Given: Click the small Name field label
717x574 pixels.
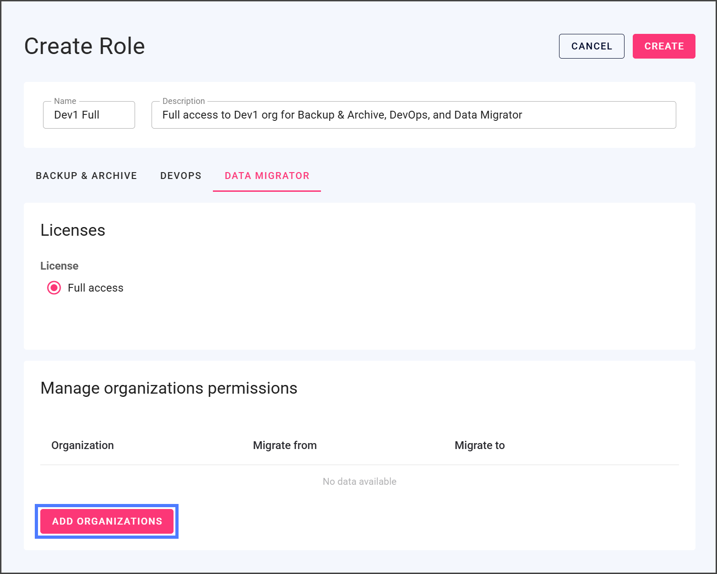Looking at the screenshot, I should [x=65, y=101].
